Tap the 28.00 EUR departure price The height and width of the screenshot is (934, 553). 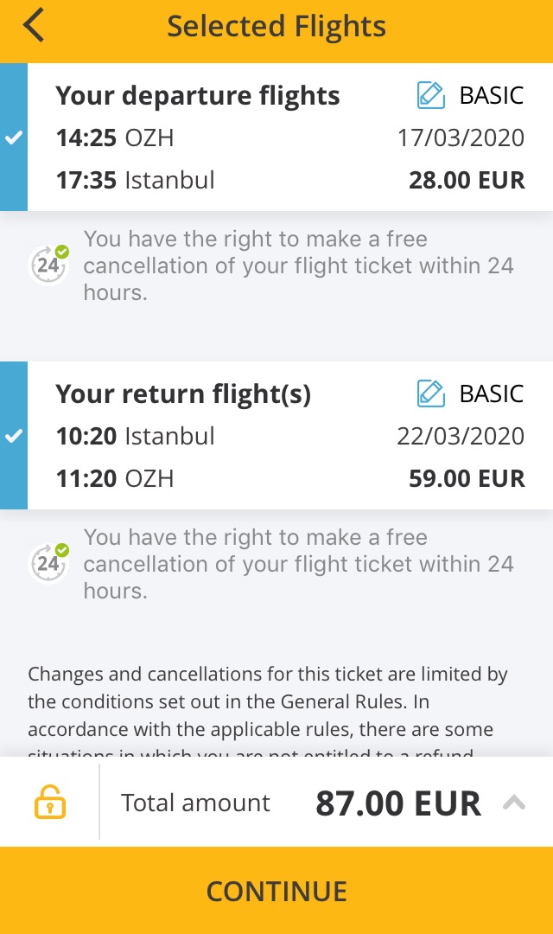click(x=467, y=180)
